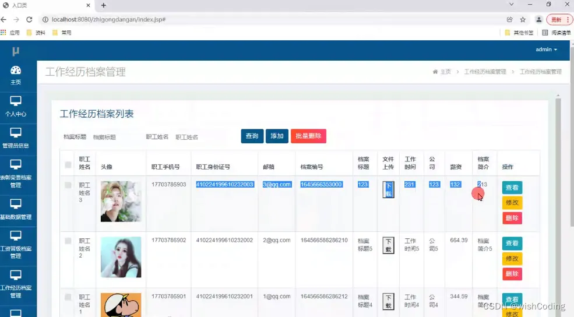This screenshot has height=317, width=574.
Task: Expand the admin user dropdown
Action: pos(546,50)
